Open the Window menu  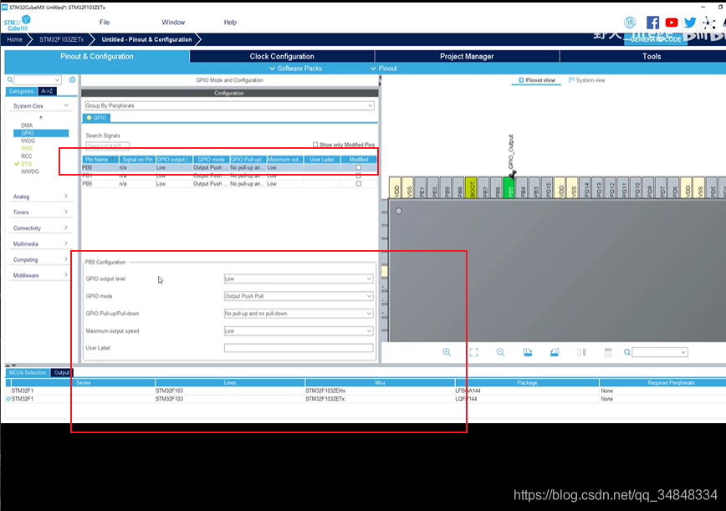pos(173,23)
